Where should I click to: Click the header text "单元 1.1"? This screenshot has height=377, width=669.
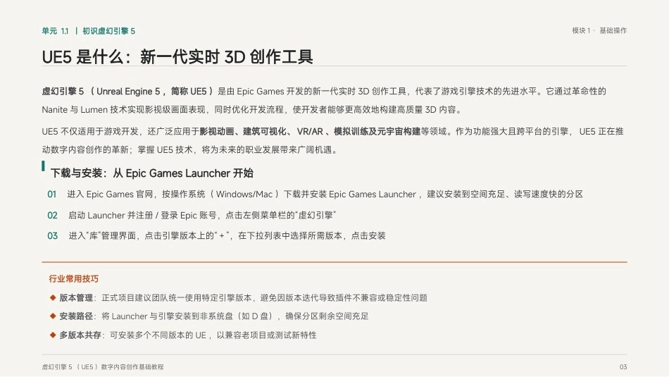55,31
